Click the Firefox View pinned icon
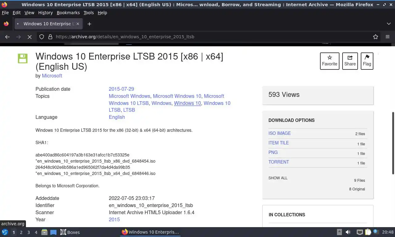Screen dimensions: 395x237 (x=6, y=24)
